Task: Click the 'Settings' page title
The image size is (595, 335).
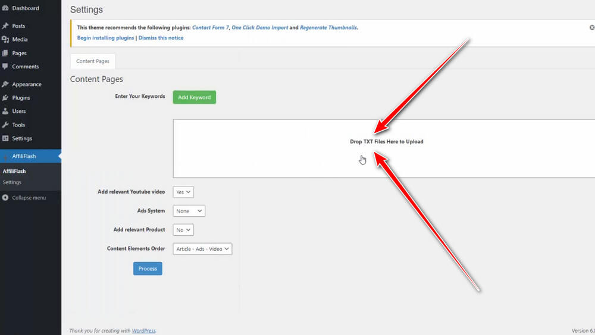Action: click(x=86, y=10)
